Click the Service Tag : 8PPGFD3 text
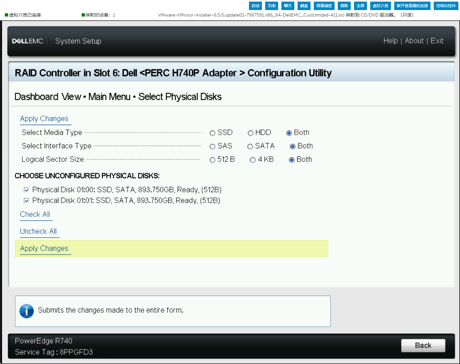The width and height of the screenshot is (460, 364). [x=54, y=352]
